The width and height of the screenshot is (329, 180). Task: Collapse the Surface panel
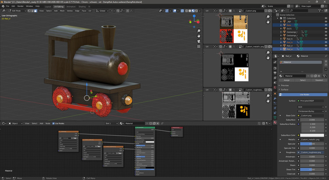285,90
